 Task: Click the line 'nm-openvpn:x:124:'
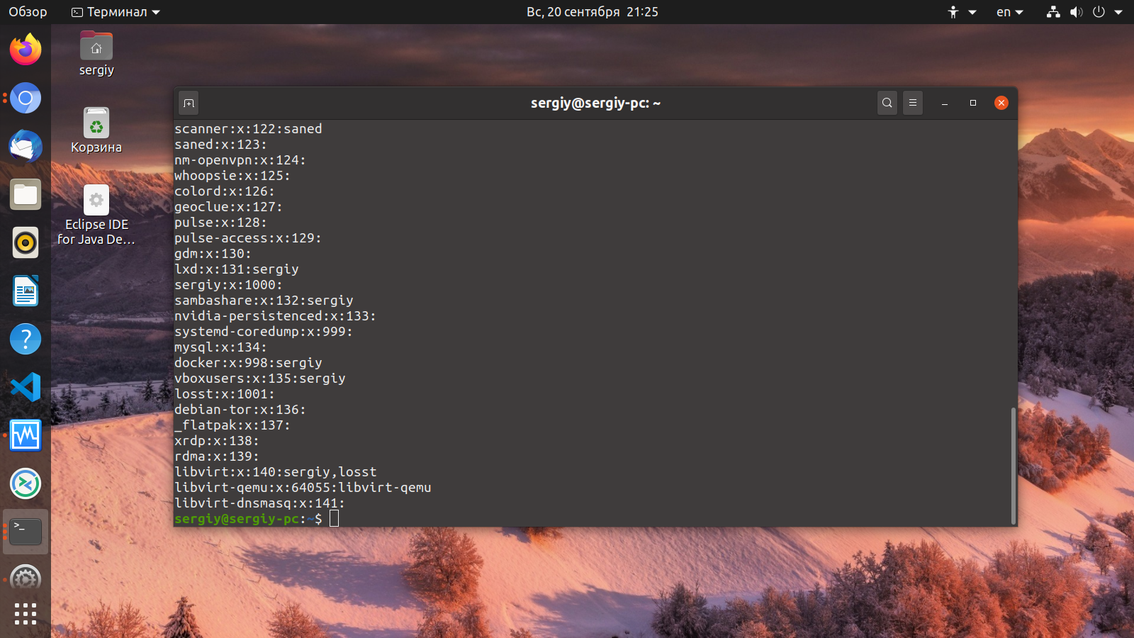pyautogui.click(x=240, y=160)
